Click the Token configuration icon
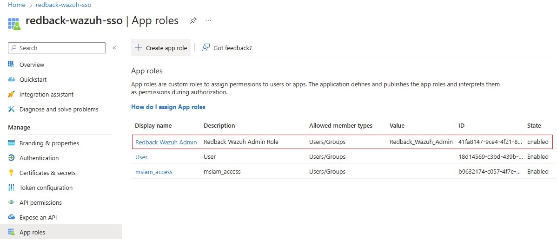 tap(11, 188)
